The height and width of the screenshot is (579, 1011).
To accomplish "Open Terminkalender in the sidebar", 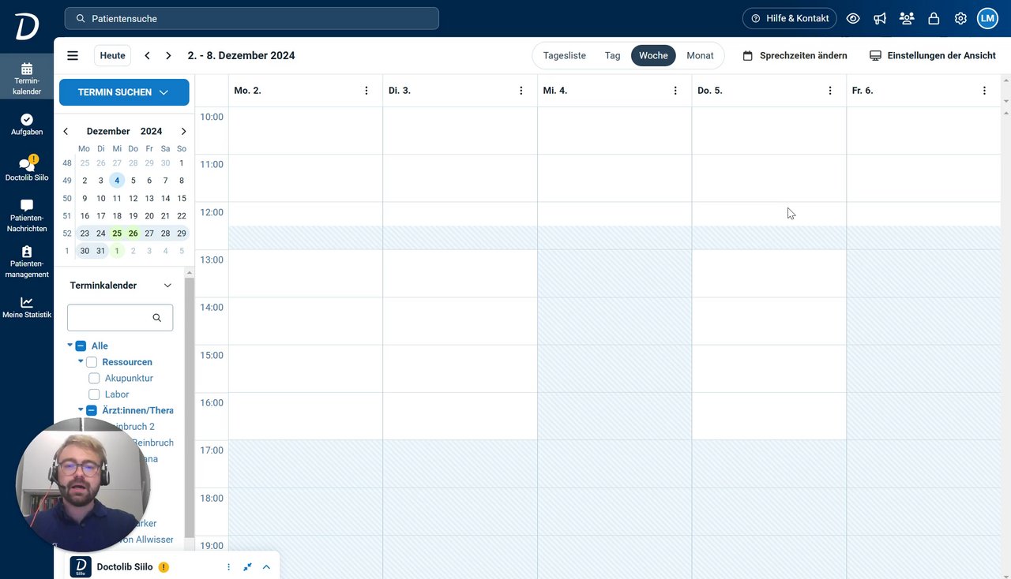I will 27,79.
